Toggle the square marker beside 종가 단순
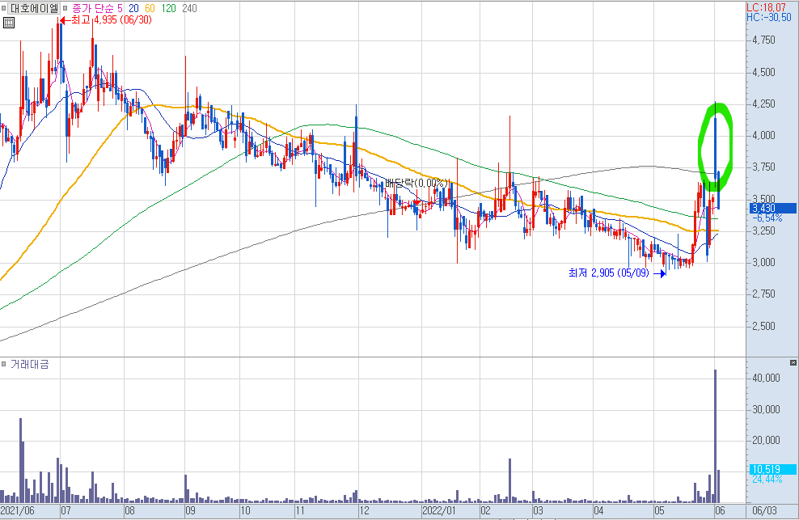This screenshot has height=520, width=799. (65, 8)
